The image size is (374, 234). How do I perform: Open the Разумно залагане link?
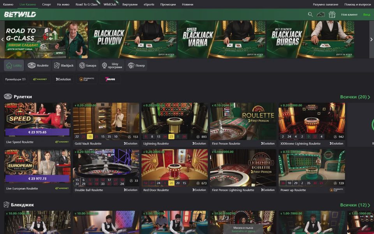pyautogui.click(x=325, y=4)
